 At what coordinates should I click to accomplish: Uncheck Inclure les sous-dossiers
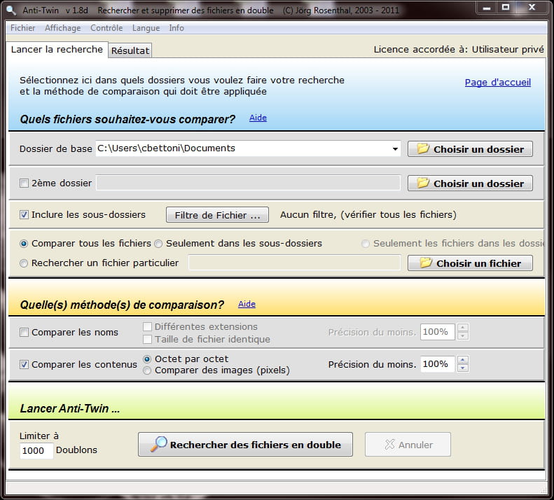[25, 215]
